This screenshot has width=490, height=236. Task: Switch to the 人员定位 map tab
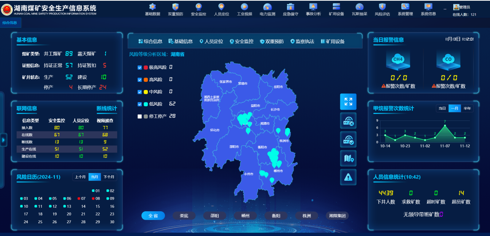click(x=211, y=41)
